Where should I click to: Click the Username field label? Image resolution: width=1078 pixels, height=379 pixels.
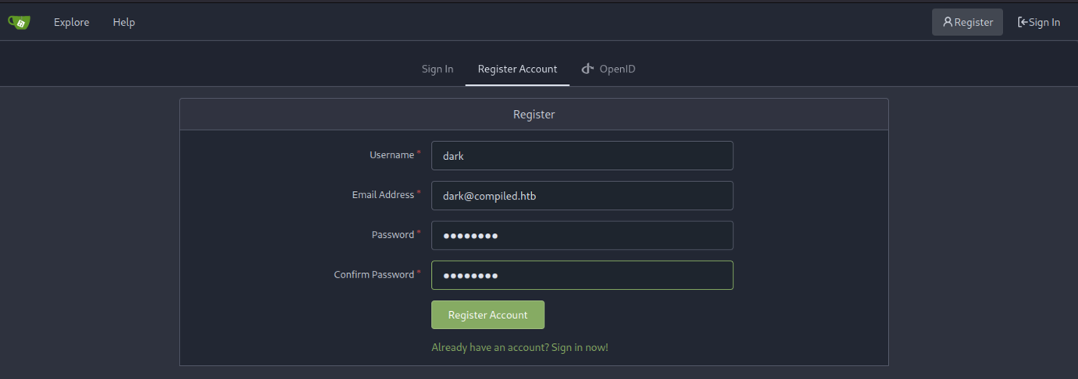[x=391, y=155]
